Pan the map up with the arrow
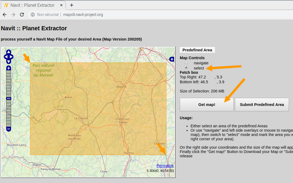The width and height of the screenshot is (293, 183). point(9,52)
